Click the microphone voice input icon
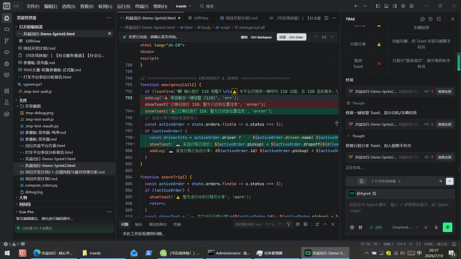Screen dimensions: 461x259 pyautogui.click(x=436, y=227)
